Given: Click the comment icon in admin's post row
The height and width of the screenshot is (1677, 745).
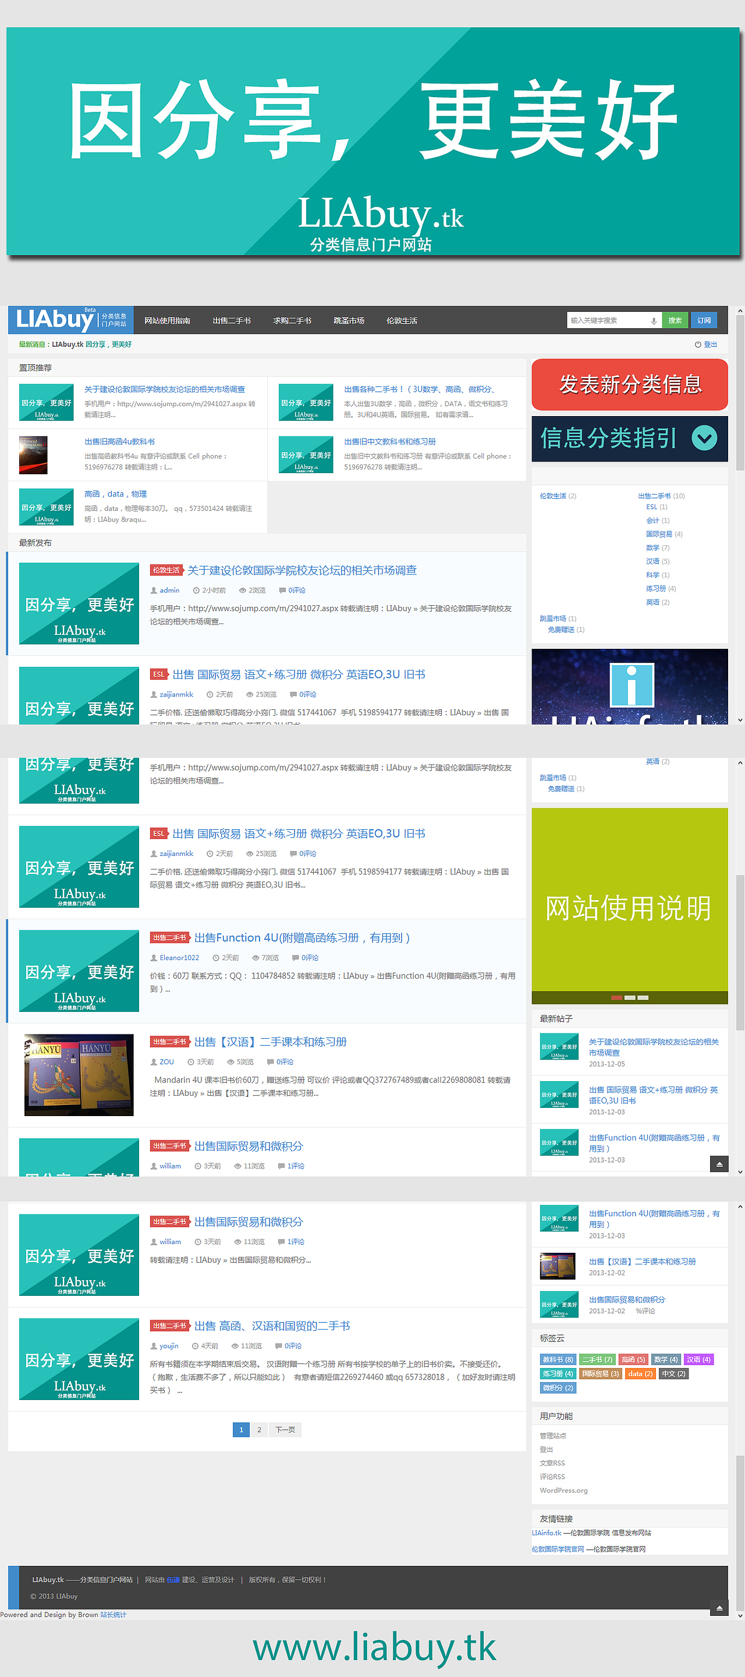Looking at the screenshot, I should click(282, 591).
